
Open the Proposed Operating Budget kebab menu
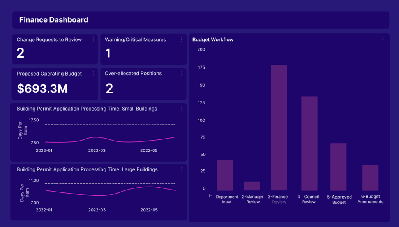93,73
